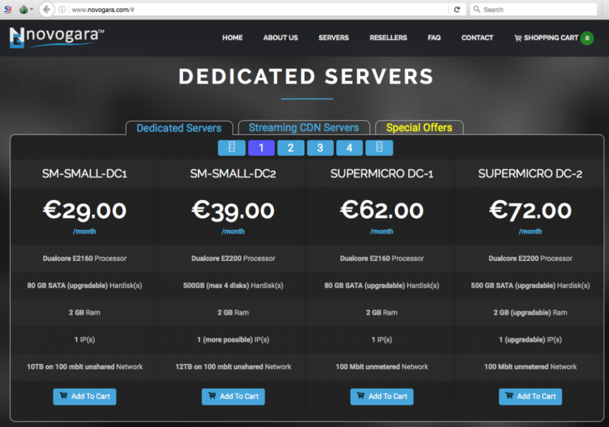Viewport: 609px width, 427px height.
Task: Open the CONTACT page
Action: coord(477,38)
